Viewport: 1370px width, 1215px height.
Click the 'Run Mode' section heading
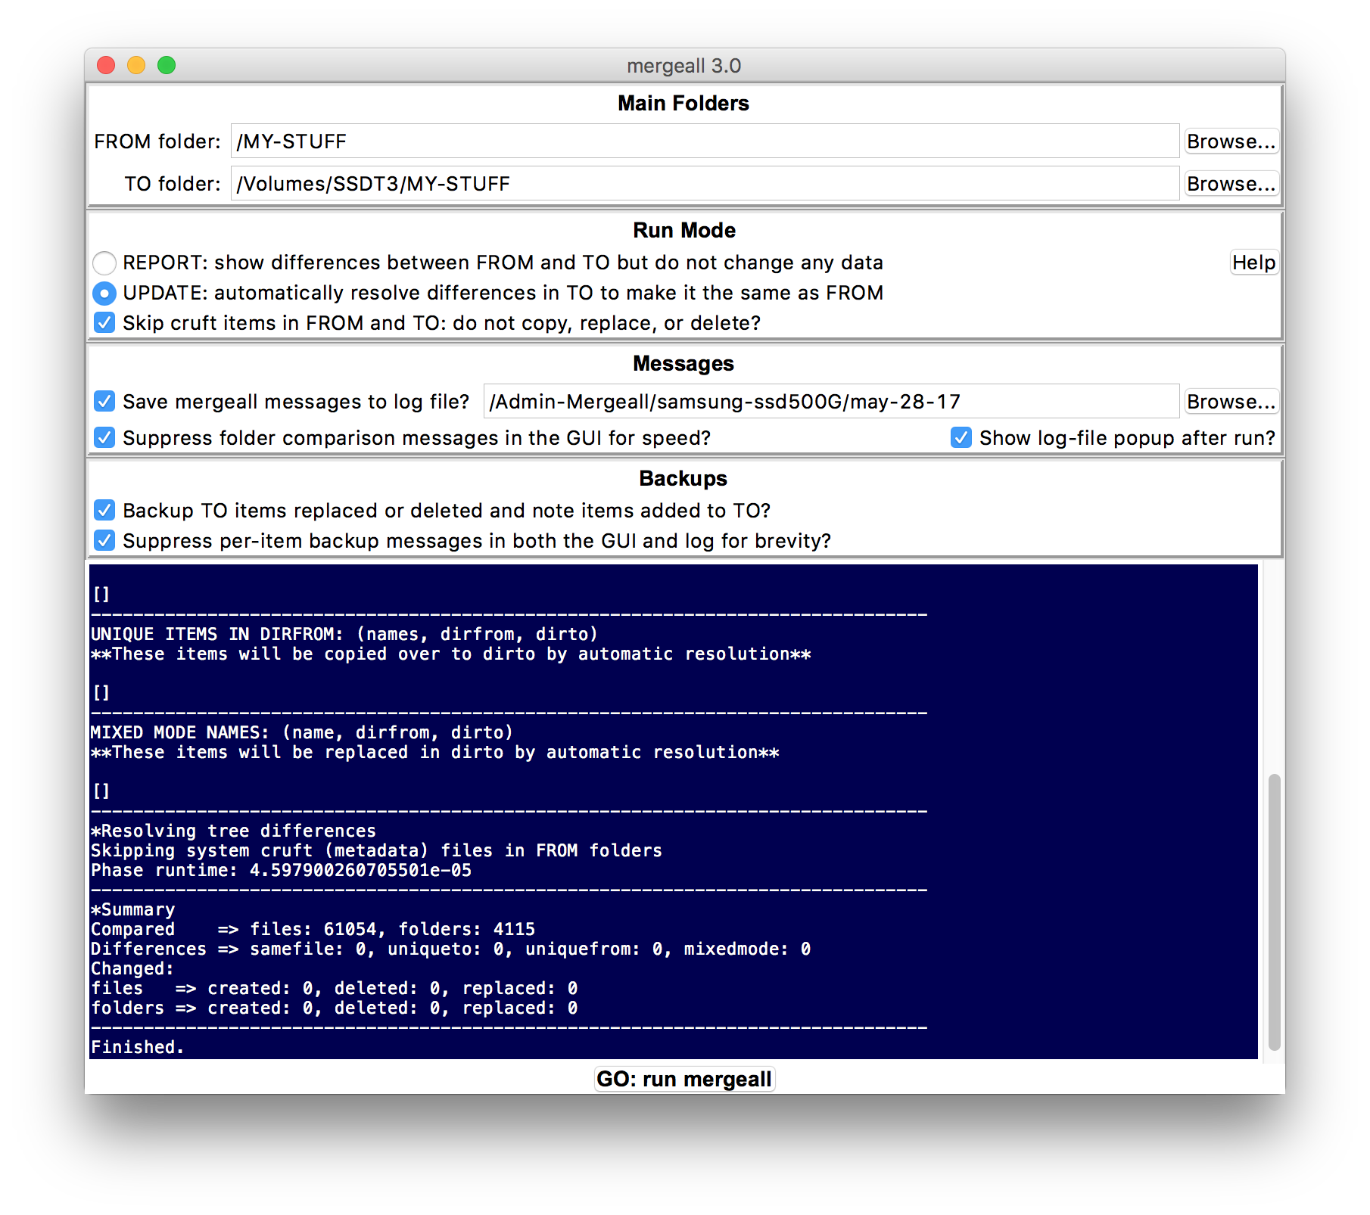684,231
